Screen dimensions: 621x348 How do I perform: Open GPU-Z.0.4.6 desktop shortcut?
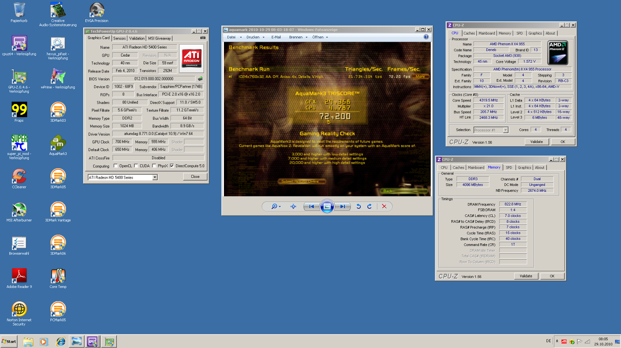(x=19, y=81)
